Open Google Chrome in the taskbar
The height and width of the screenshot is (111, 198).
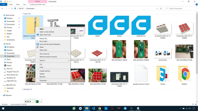click(100, 108)
